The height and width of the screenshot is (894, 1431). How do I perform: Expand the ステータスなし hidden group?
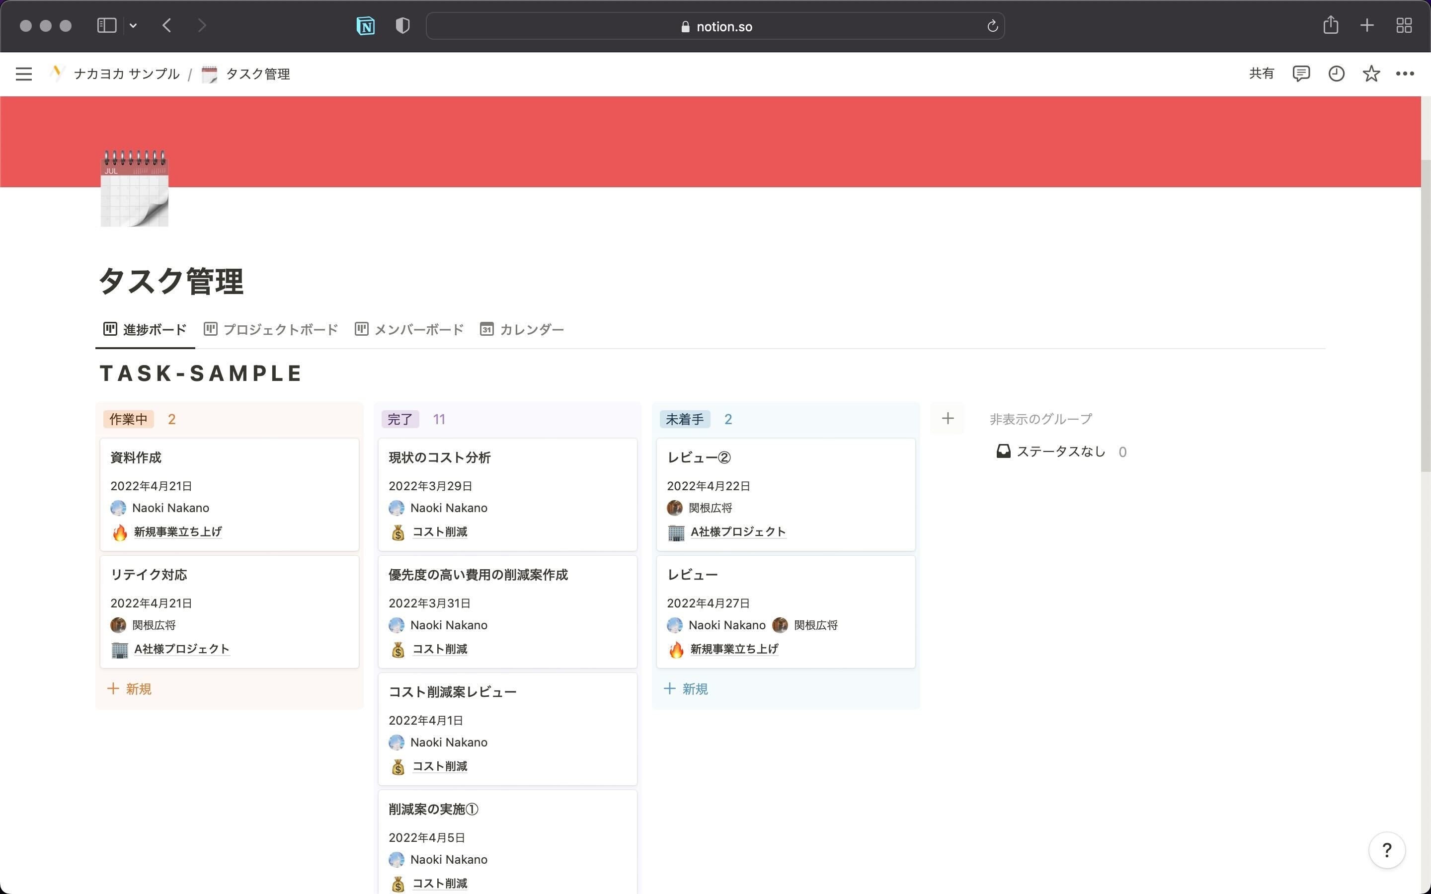point(1061,452)
